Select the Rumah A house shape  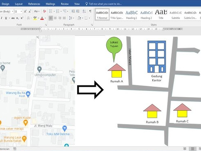pyautogui.click(x=117, y=70)
